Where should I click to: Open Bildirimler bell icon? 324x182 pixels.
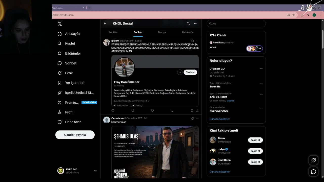click(x=60, y=53)
